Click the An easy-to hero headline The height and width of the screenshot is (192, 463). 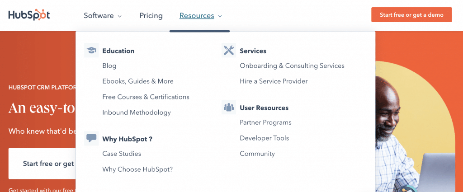click(42, 108)
